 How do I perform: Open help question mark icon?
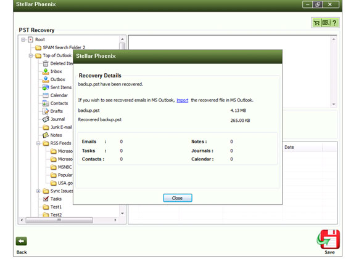click(334, 23)
